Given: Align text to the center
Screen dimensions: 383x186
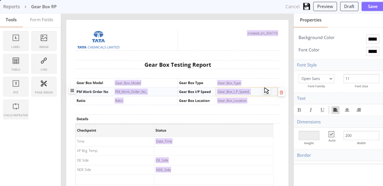Looking at the screenshot, I should tap(347, 110).
